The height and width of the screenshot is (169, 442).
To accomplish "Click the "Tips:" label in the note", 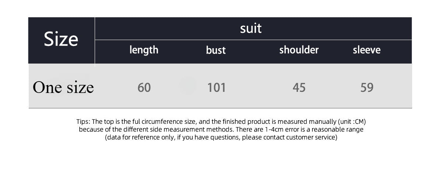I will (83, 122).
